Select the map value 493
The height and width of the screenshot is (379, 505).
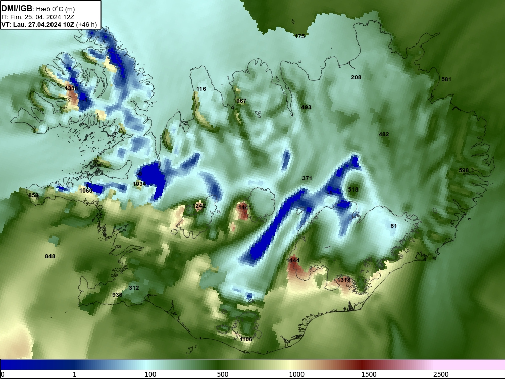pyautogui.click(x=306, y=107)
